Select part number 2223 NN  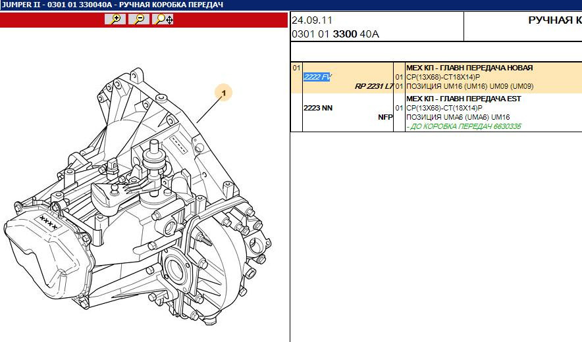pos(318,108)
